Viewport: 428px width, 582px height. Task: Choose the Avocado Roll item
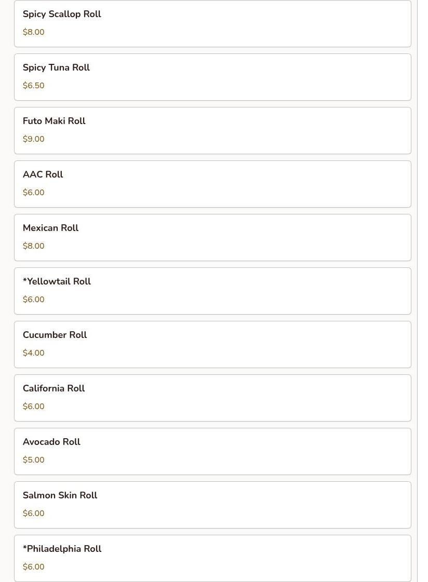(212, 451)
